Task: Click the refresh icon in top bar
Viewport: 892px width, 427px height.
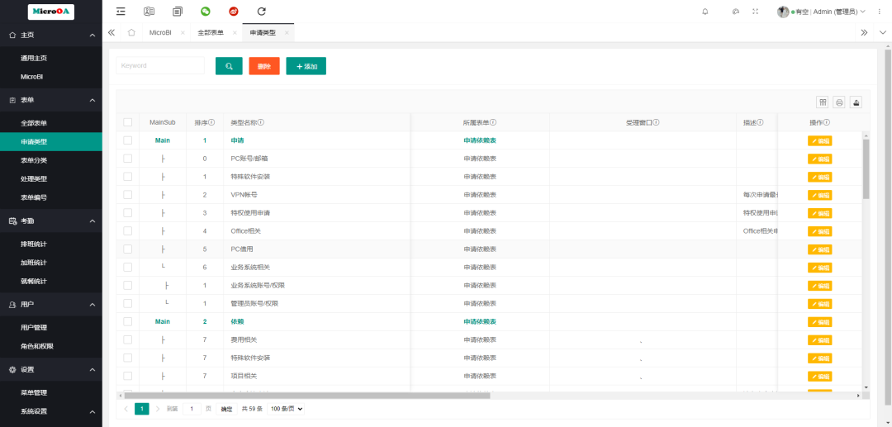Action: click(x=262, y=12)
